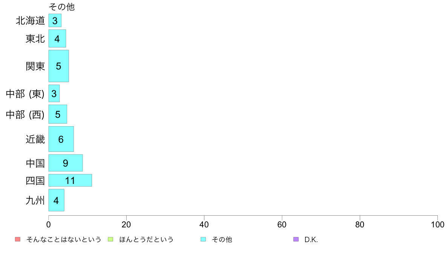Click the そんなことはないという legend label text
The width and height of the screenshot is (448, 278).
click(x=64, y=239)
